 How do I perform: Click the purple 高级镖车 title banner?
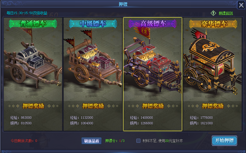[x=153, y=24]
